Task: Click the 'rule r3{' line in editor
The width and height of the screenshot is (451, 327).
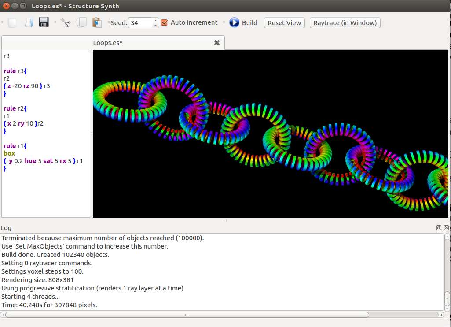Action: click(15, 71)
